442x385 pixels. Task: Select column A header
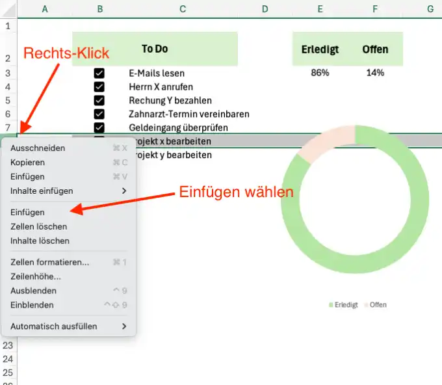(x=45, y=9)
